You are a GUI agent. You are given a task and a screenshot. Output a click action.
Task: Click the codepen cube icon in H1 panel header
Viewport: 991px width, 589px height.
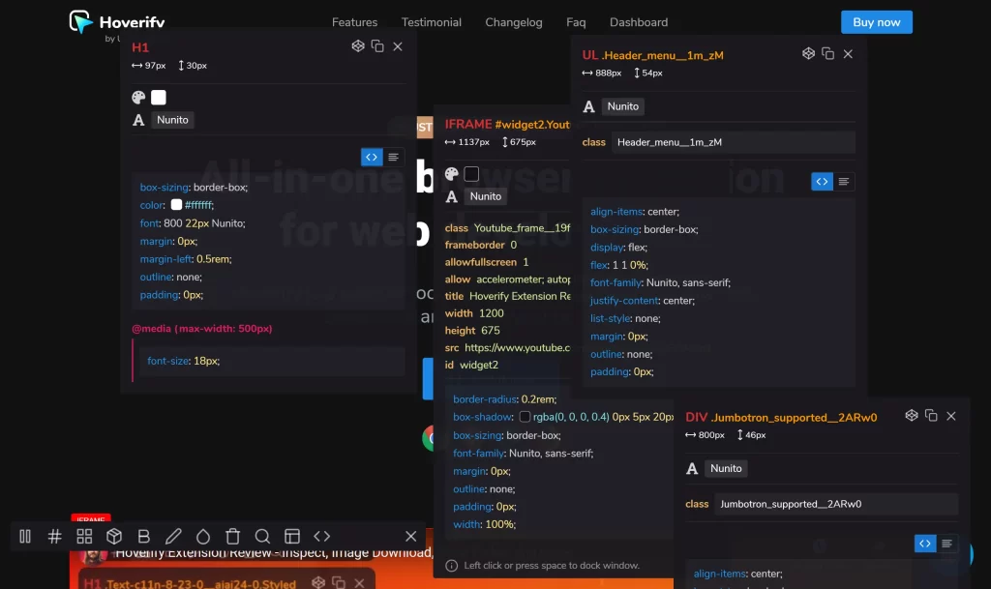click(358, 46)
